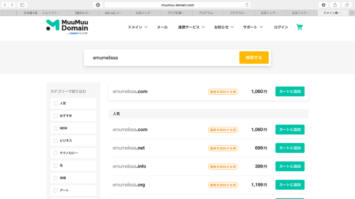The image size is (355, 199).
Task: Click 複数年契約がお得 badge in top featured result
Action: coord(223,92)
